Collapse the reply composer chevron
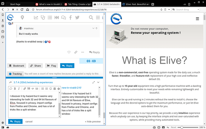The image size is (206, 129). (x=98, y=82)
